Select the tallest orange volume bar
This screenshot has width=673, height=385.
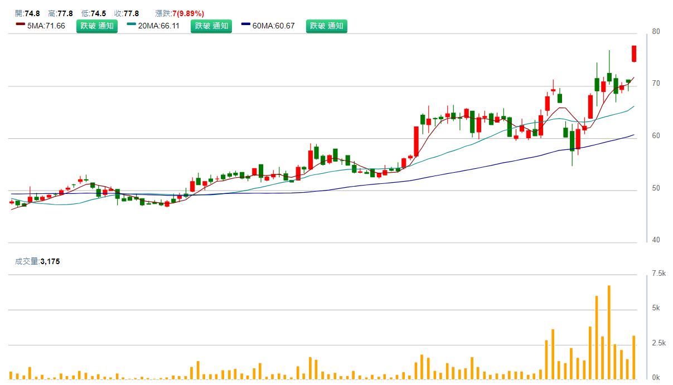pos(609,332)
